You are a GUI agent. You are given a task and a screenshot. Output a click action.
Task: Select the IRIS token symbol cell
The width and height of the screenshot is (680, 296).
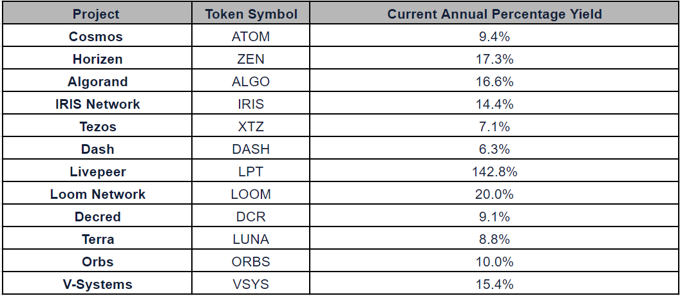(250, 104)
